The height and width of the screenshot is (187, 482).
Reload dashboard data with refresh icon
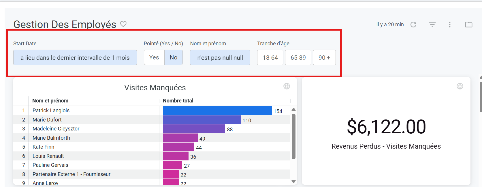[x=413, y=25]
